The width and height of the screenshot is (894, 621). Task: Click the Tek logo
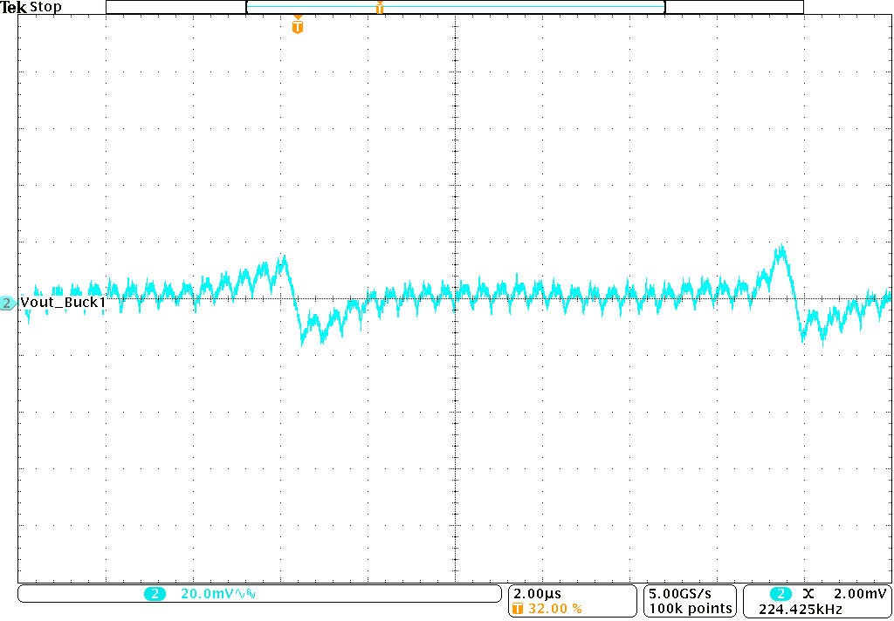click(x=12, y=6)
